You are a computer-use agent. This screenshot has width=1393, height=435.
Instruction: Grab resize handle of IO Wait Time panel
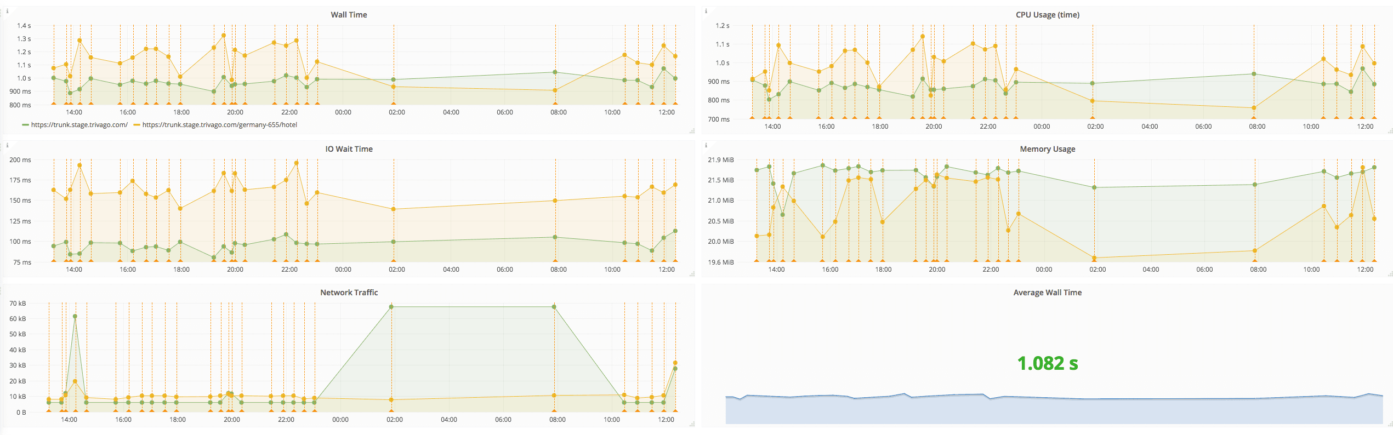[692, 273]
